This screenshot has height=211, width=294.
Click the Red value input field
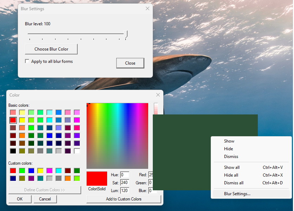[151, 174]
